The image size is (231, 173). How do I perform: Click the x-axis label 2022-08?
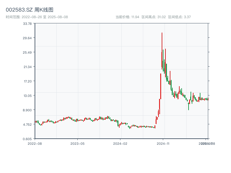(35, 144)
